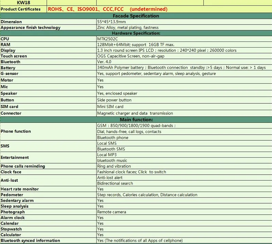Select the GSM quad-bands cell
The height and width of the screenshot is (244, 272).
pos(184,125)
